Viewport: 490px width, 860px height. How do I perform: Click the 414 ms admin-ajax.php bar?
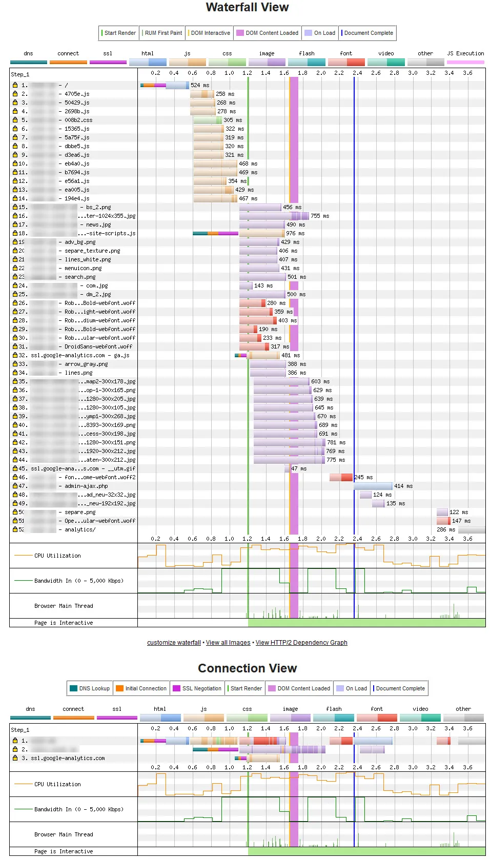[x=373, y=486]
